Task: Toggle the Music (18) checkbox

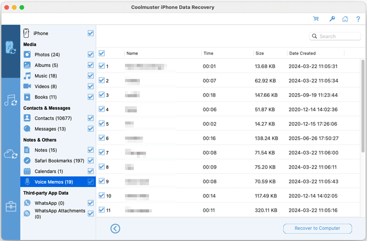Action: pos(91,75)
